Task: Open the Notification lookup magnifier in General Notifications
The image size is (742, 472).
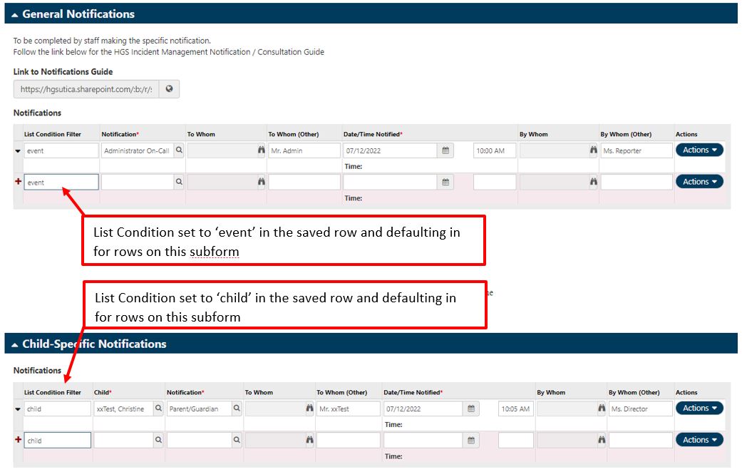Action: (179, 150)
